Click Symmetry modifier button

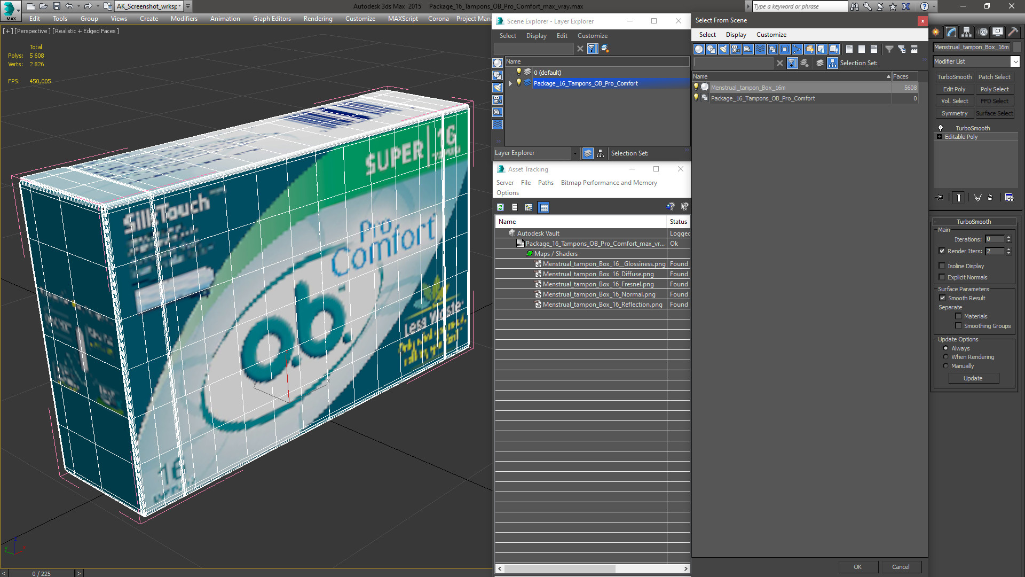click(954, 113)
